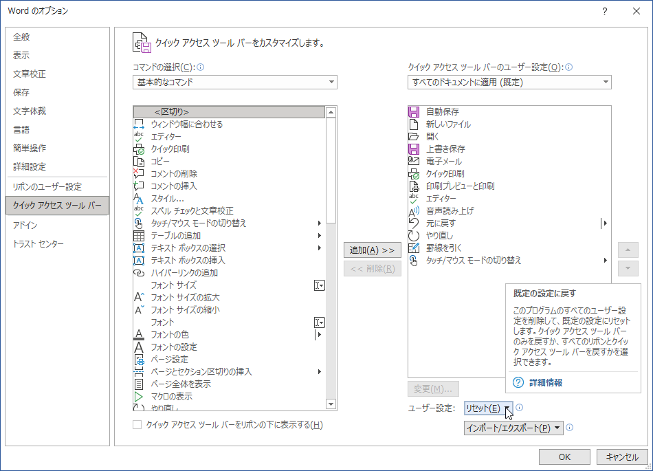Click the 罫線を引く icon in right list
The width and height of the screenshot is (653, 471).
(414, 248)
